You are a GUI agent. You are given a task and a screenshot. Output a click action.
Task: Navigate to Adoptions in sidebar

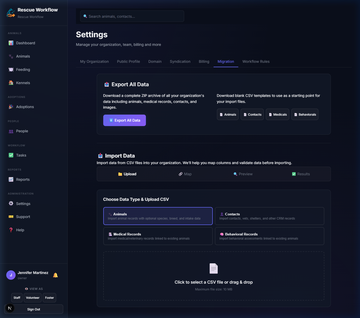[25, 107]
